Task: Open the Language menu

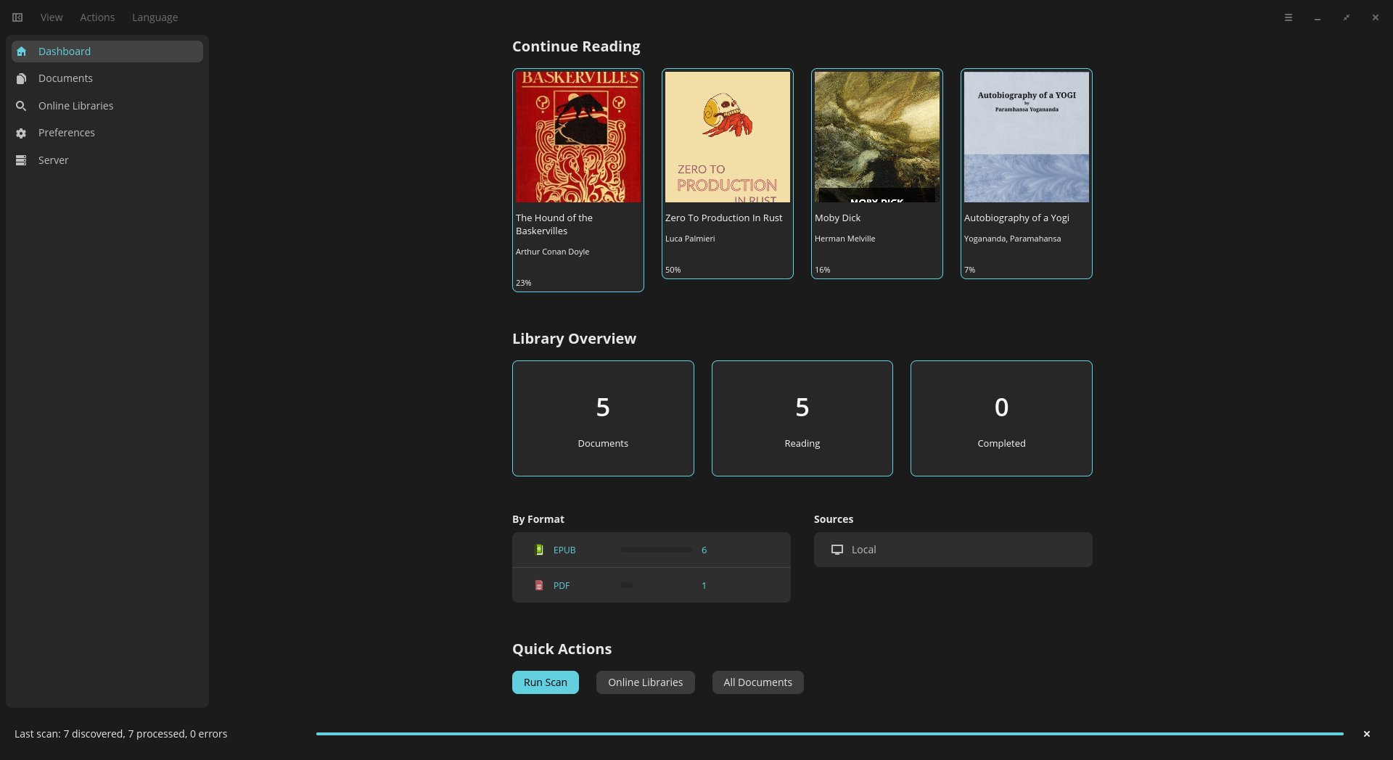Action: [155, 17]
